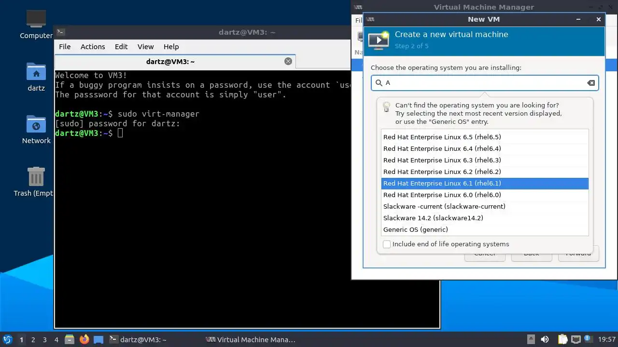Open the terminal Actions menu
The height and width of the screenshot is (347, 618).
click(93, 47)
